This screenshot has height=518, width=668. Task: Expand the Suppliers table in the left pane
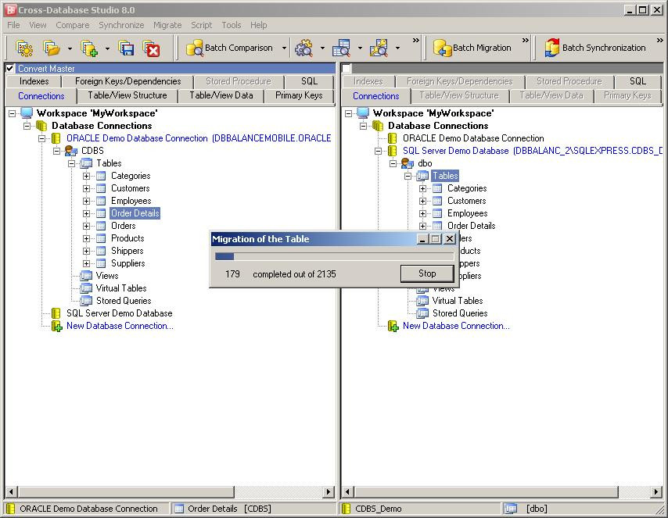pyautogui.click(x=86, y=263)
